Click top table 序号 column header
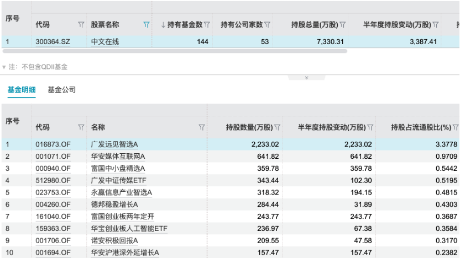 13,18
